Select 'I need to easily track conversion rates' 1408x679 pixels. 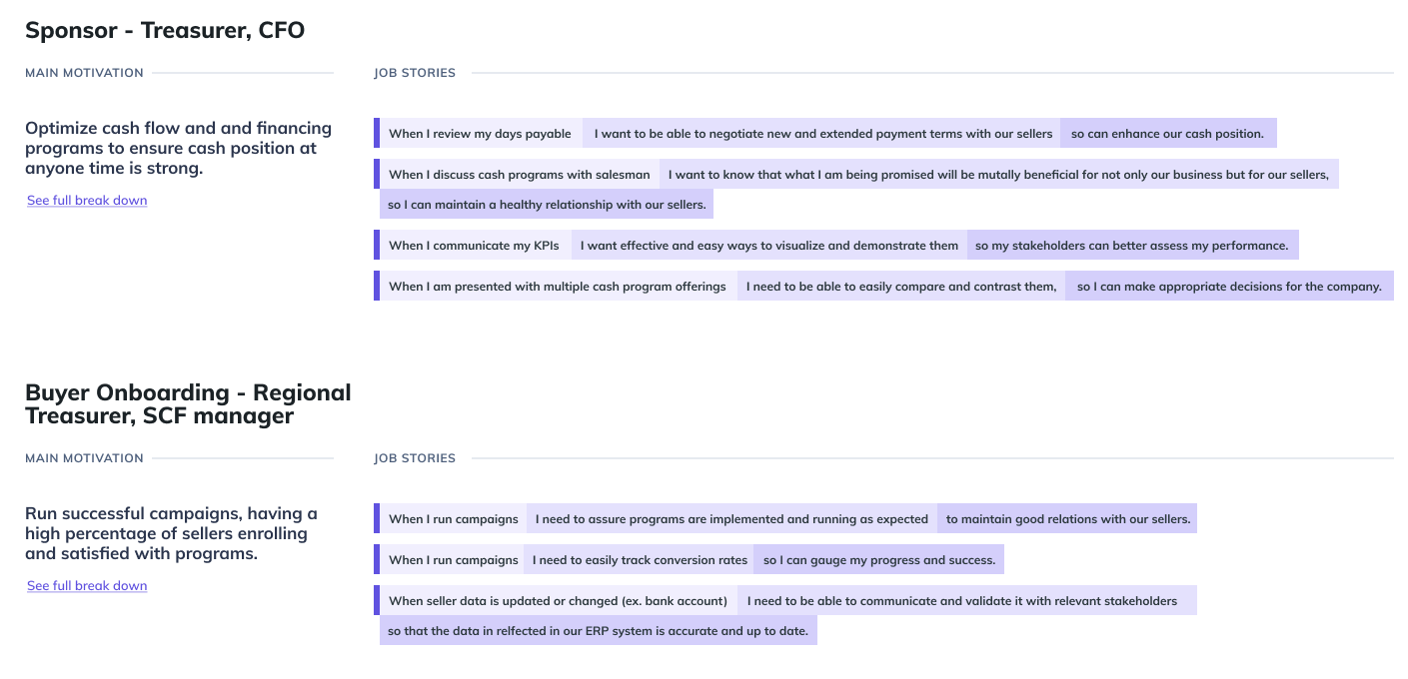point(640,560)
